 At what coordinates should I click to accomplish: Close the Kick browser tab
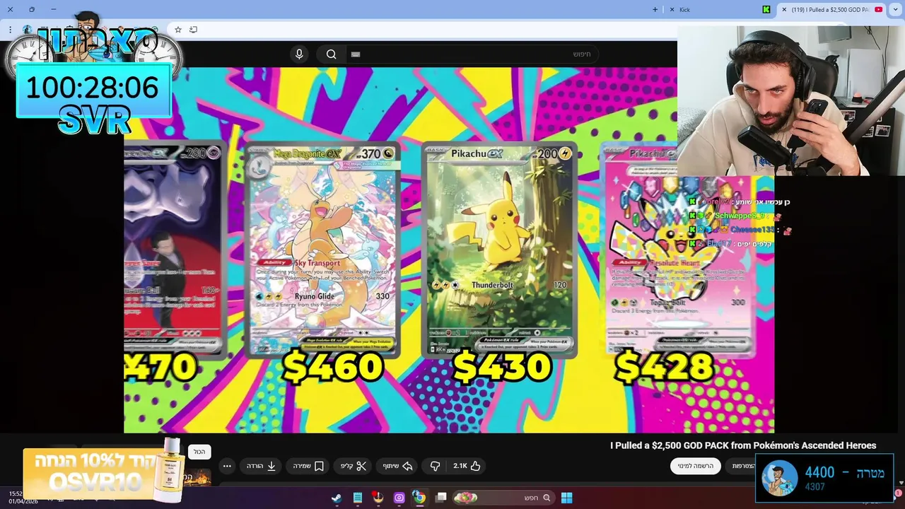coord(672,9)
